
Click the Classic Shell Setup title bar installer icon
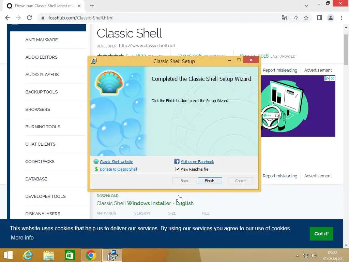click(94, 61)
